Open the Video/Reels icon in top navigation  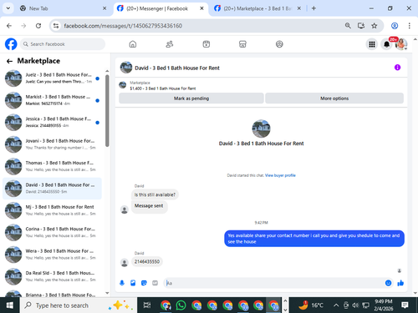pyautogui.click(x=206, y=44)
